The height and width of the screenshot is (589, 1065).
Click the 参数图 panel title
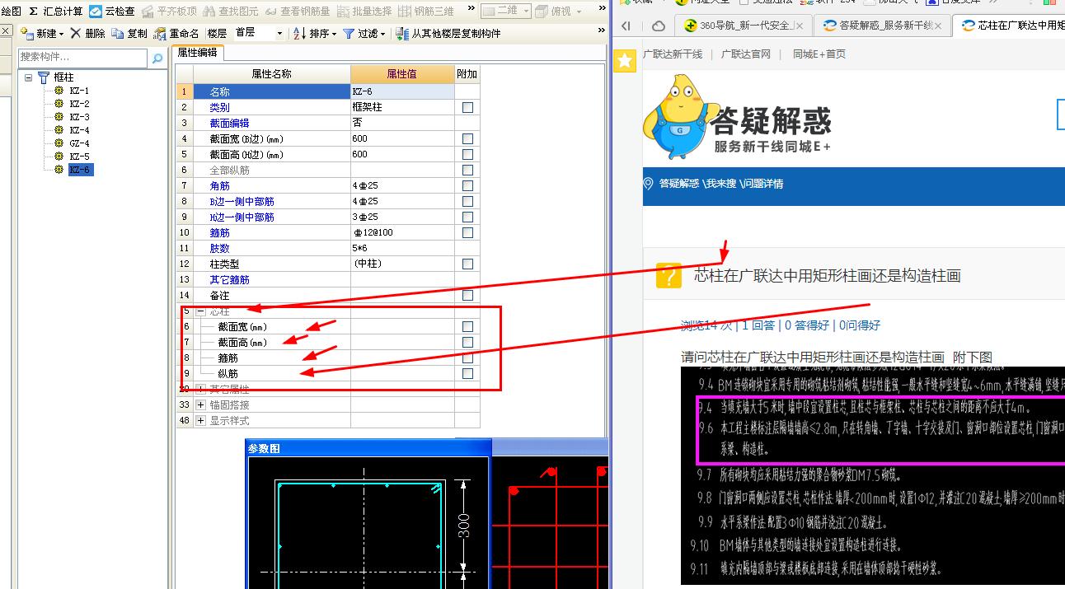[x=265, y=448]
